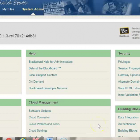Open the Alternate Domain link
This screenshot has height=140, width=140.
pos(129,81)
